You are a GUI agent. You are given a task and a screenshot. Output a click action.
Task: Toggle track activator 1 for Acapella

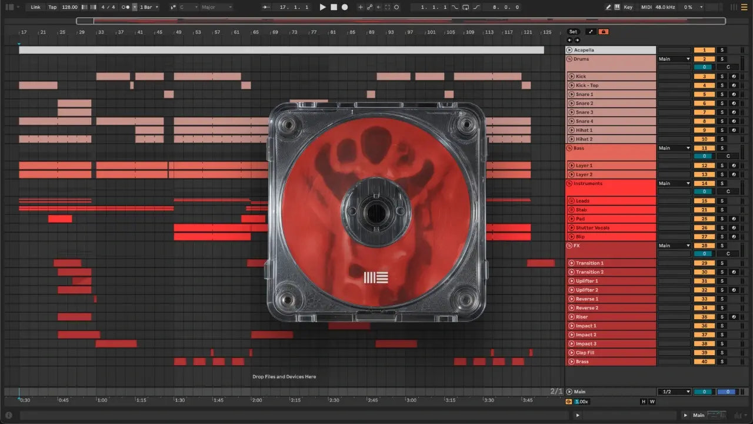coord(704,50)
